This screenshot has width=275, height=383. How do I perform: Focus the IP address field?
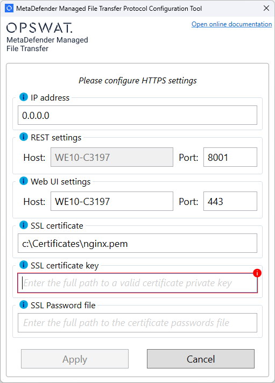click(x=137, y=115)
